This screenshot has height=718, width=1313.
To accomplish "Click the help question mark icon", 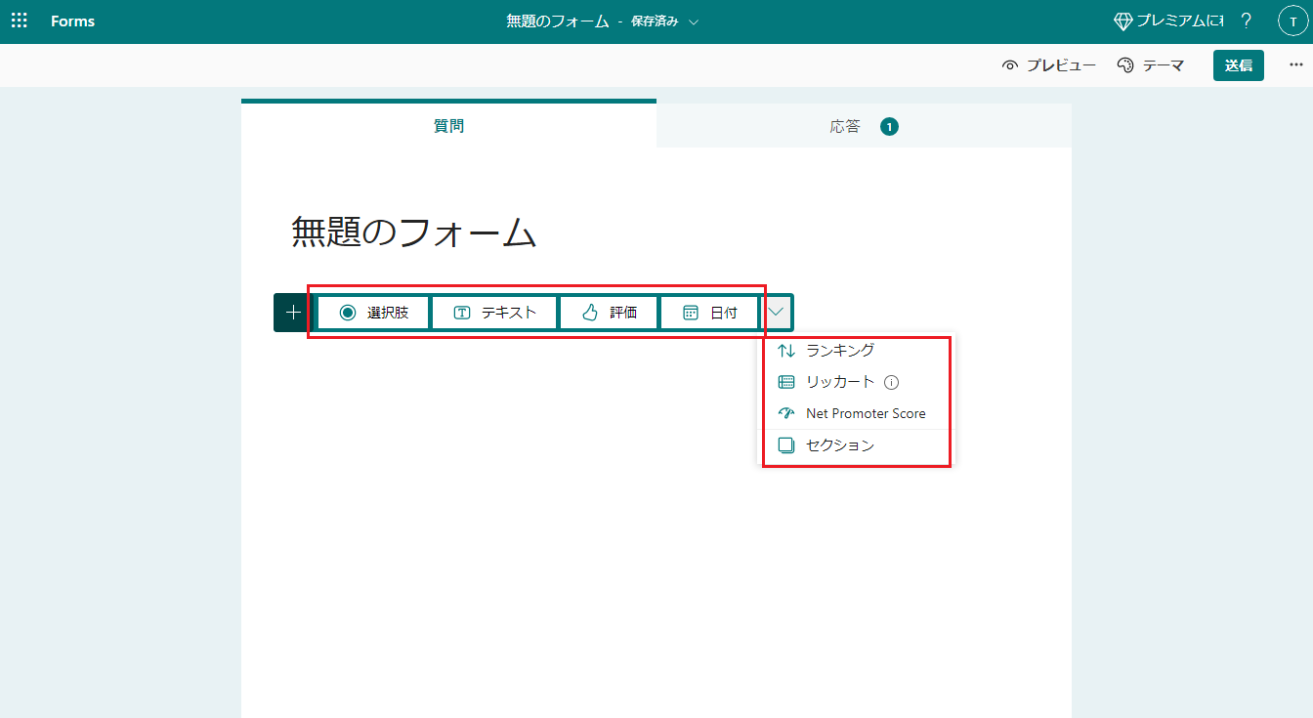I will coord(1246,21).
